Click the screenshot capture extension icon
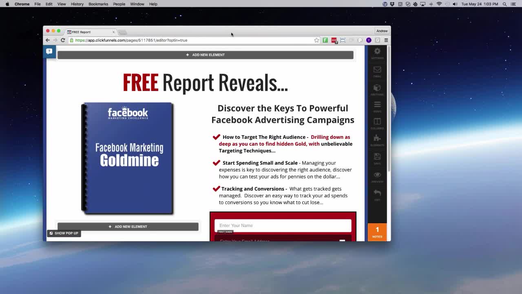The image size is (522, 294). pyautogui.click(x=343, y=40)
